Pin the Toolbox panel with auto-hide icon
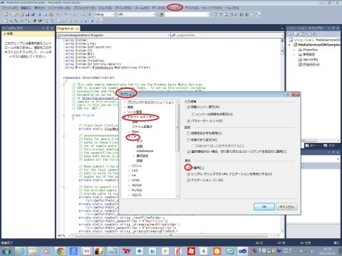This screenshot has height=256, width=342. (x=48, y=28)
